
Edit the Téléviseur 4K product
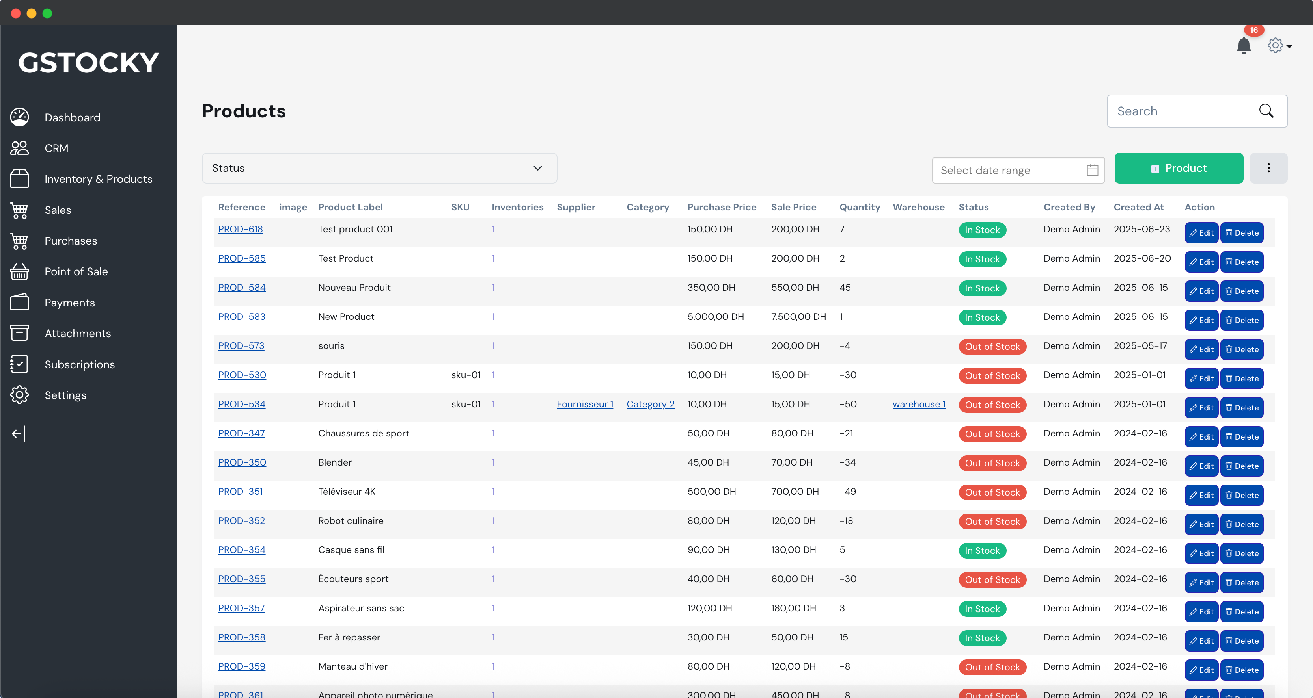1201,496
